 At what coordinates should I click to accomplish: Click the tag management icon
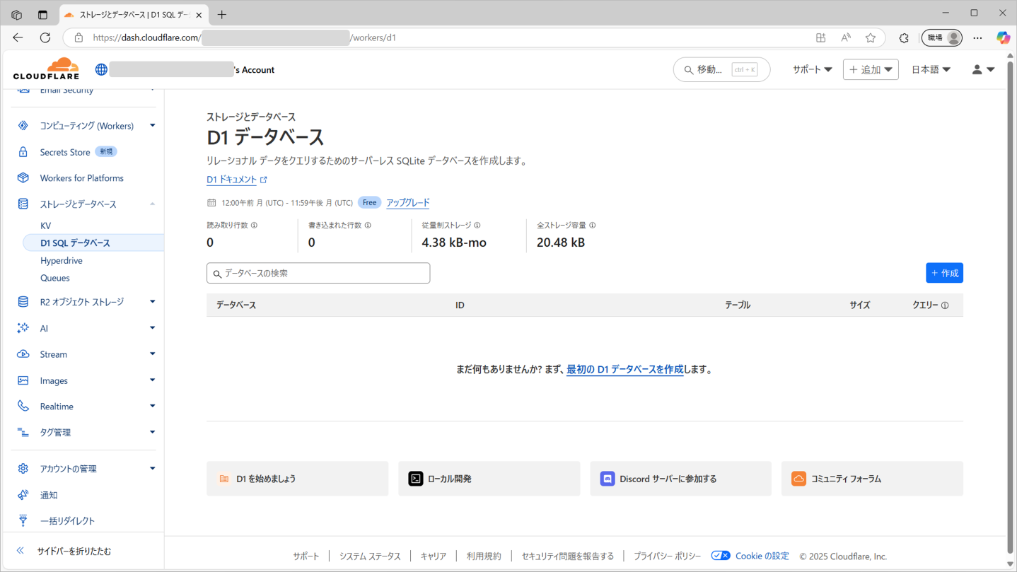coord(23,432)
